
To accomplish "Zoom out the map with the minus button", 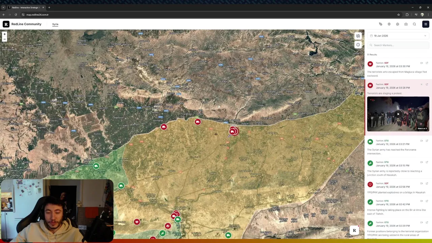I will (x=4, y=39).
